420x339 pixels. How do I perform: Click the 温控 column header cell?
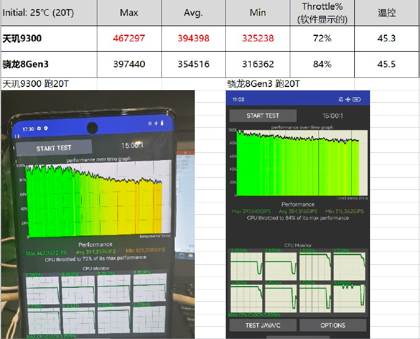click(387, 13)
